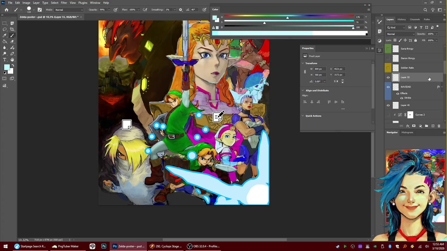The height and width of the screenshot is (251, 447).
Task: Select the Crop tool
Action: (x=12, y=29)
